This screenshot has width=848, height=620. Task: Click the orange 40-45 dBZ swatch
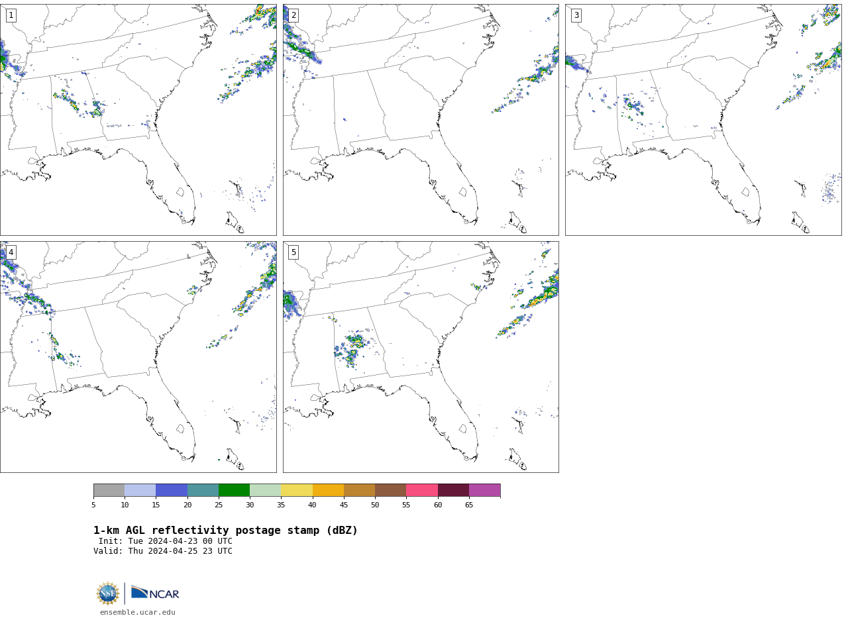tap(328, 490)
